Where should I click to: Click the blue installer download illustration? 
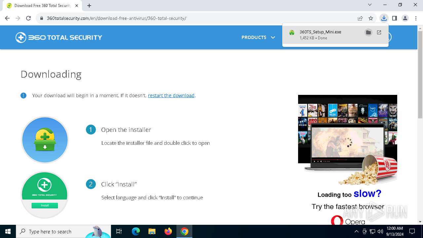[45, 140]
